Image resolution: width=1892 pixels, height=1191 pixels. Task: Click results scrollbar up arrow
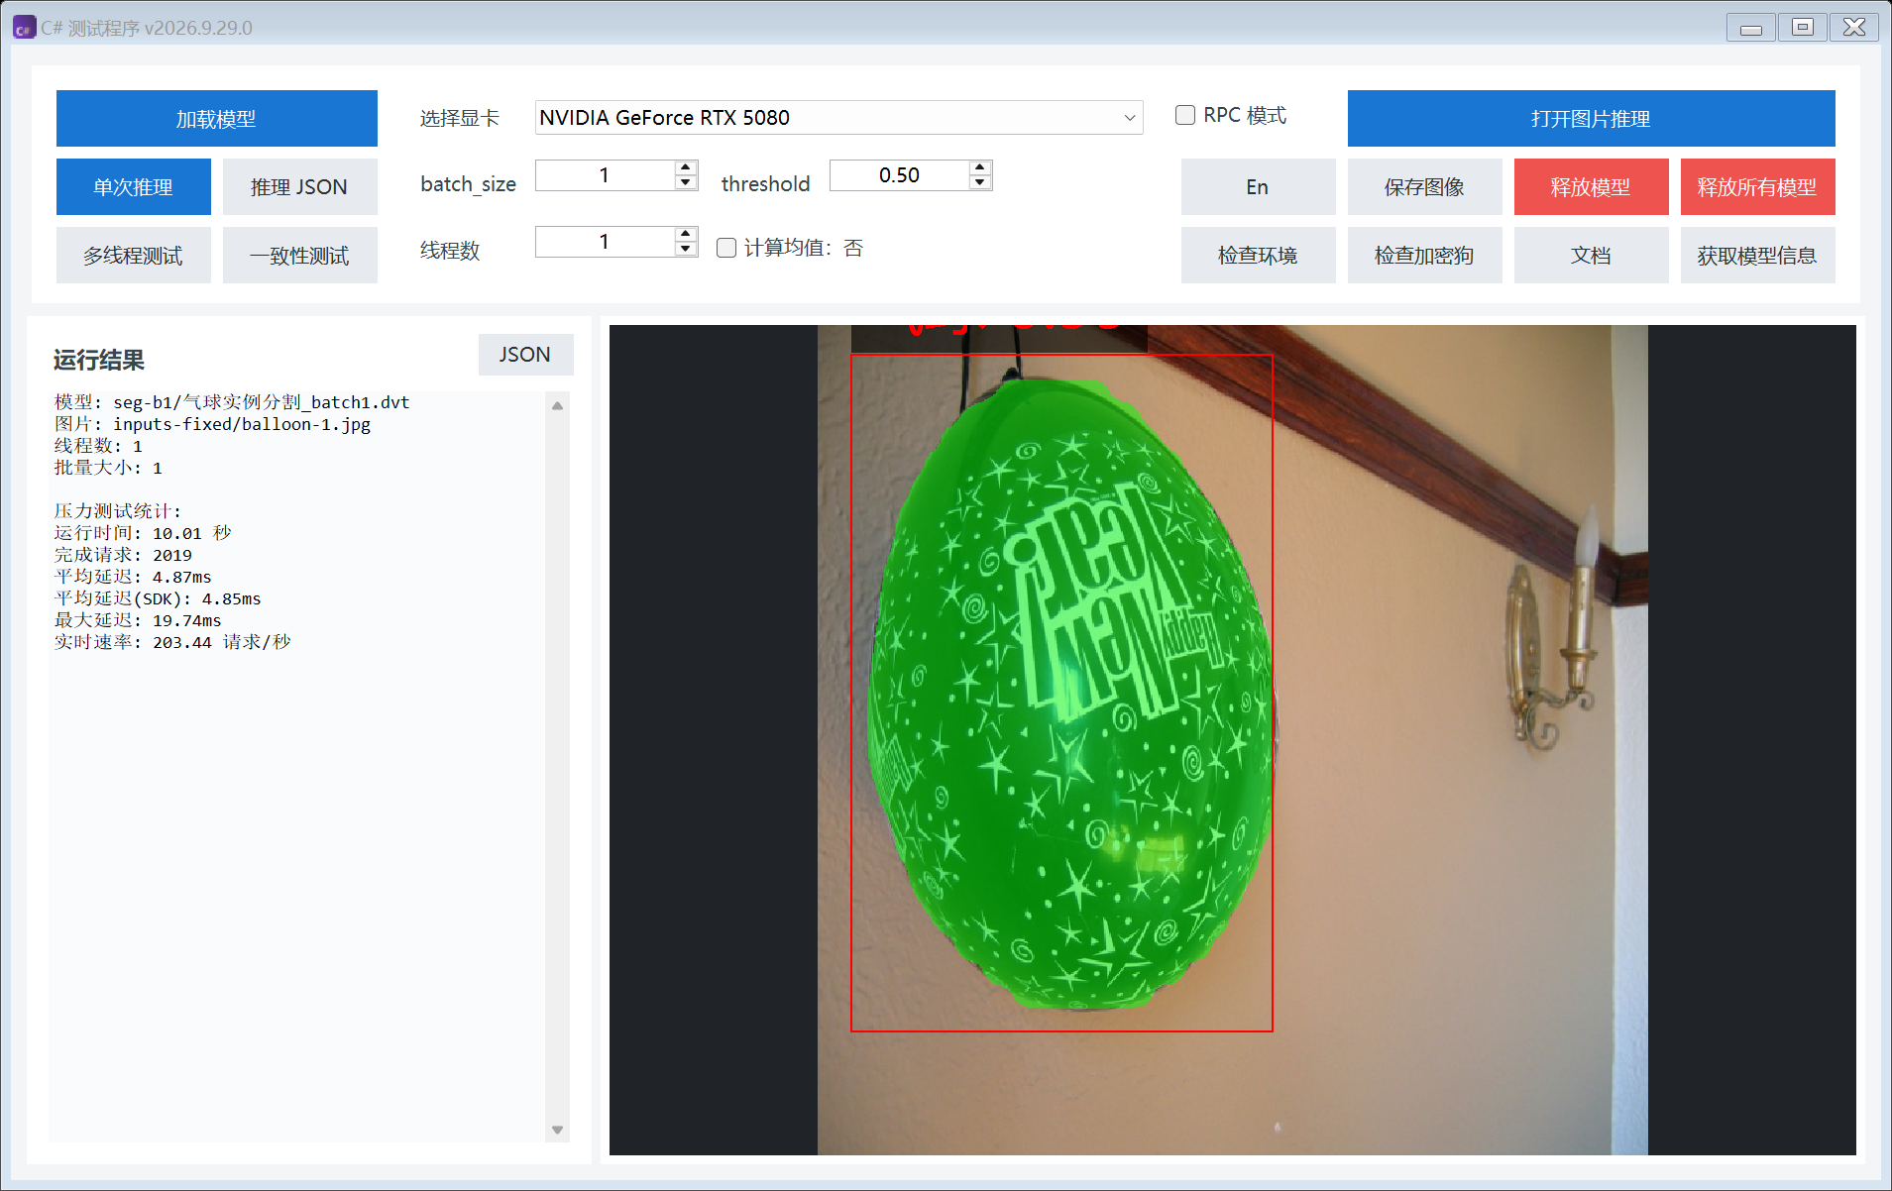coord(557,405)
